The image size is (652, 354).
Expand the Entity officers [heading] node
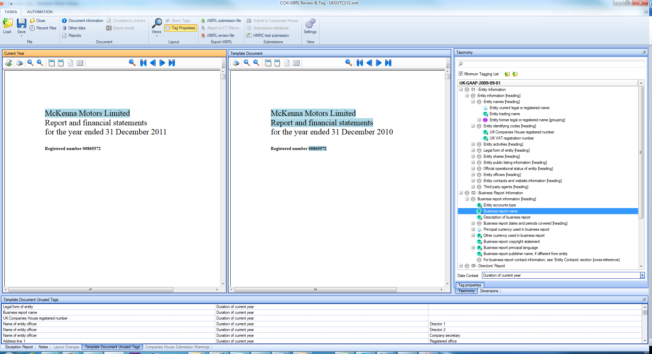(473, 175)
